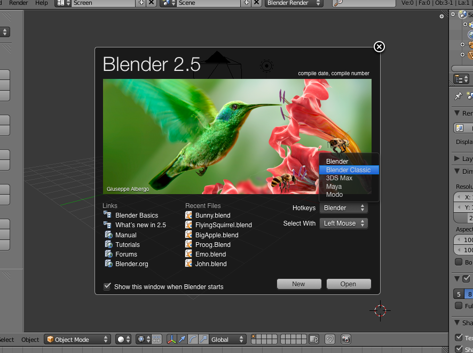
Task: Select Blender Classic hotkeys preset
Action: point(349,170)
